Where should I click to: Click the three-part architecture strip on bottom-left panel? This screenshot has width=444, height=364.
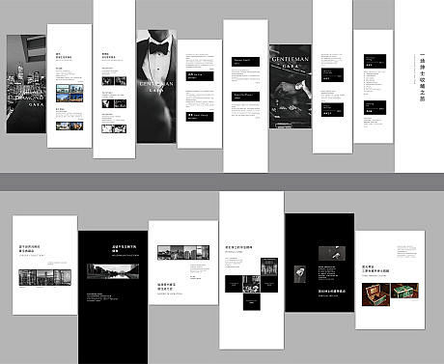44,277
